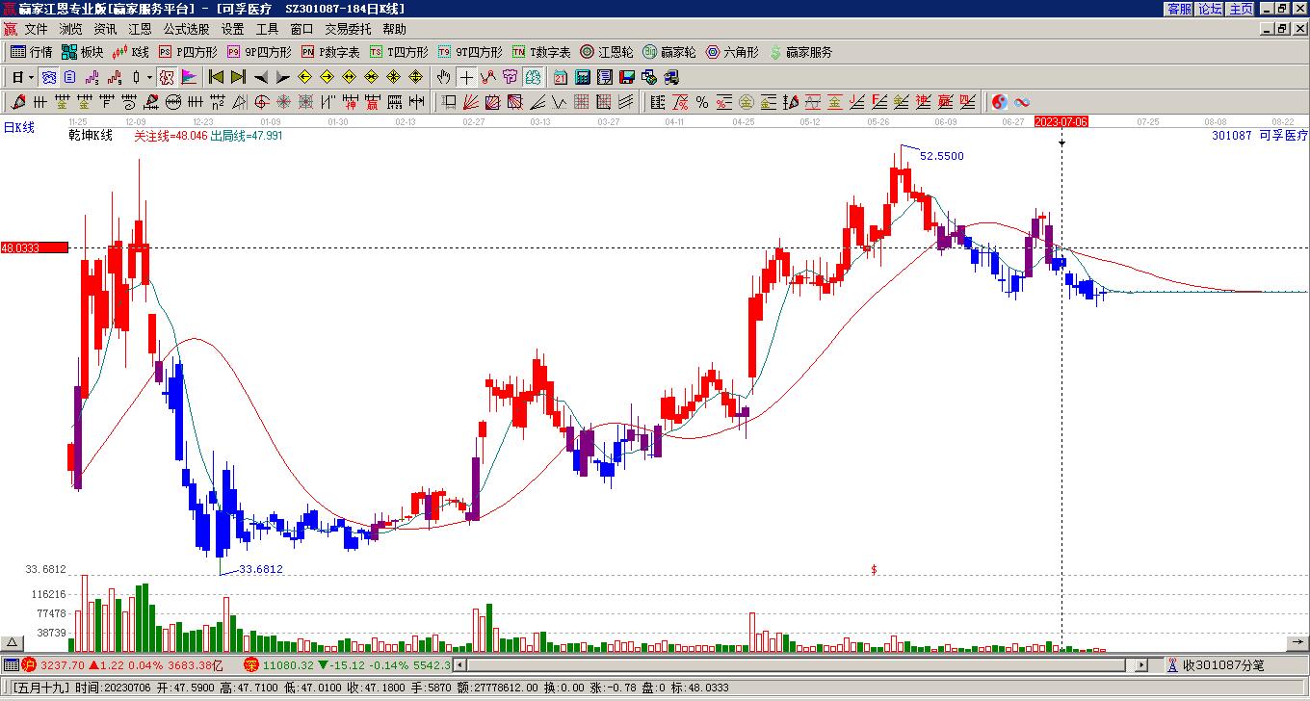
Task: Click the 论坛 forum button
Action: coord(1210,9)
